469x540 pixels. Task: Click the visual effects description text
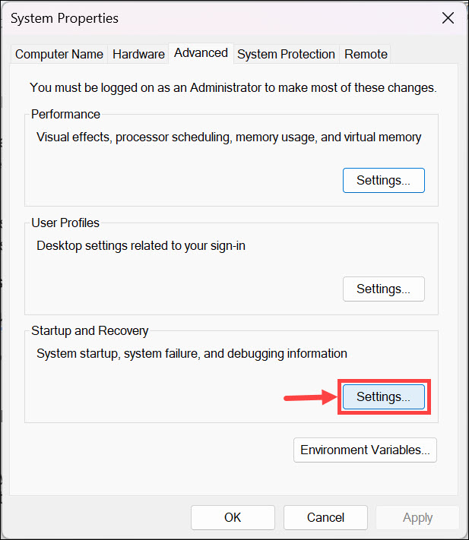[229, 137]
